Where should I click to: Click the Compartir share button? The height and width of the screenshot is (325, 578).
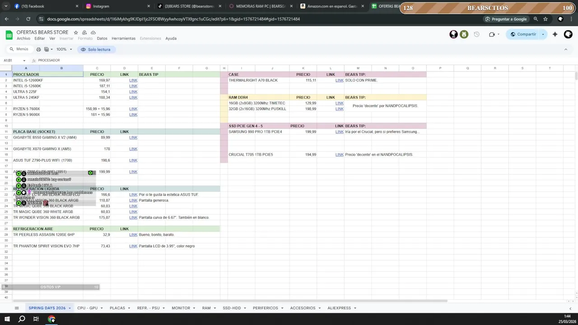[x=523, y=34]
